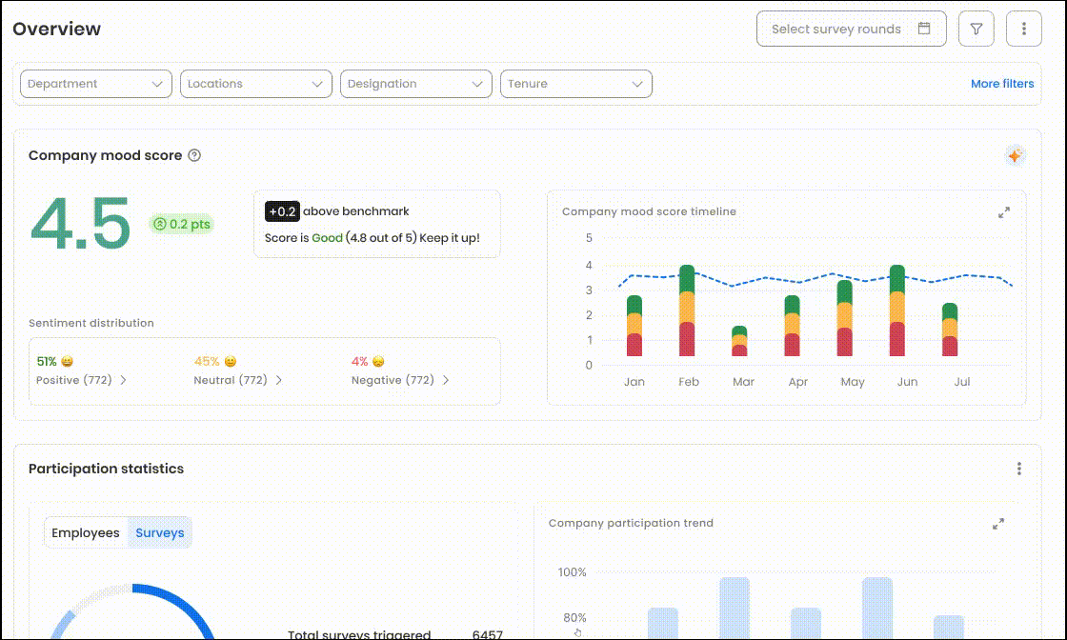The image size is (1067, 640).
Task: Click the sad emoji next to 4%
Action: (x=378, y=361)
